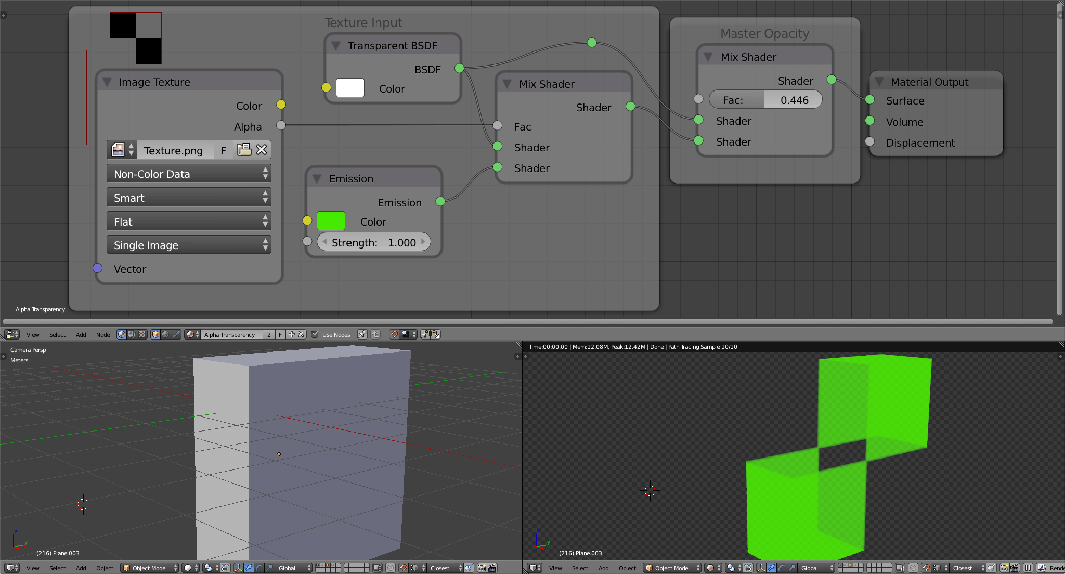Open the Single Image dropdown
1065x574 pixels.
[x=189, y=245]
